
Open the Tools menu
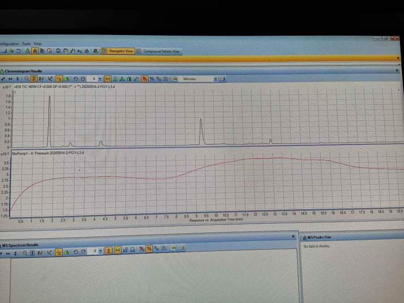point(26,44)
